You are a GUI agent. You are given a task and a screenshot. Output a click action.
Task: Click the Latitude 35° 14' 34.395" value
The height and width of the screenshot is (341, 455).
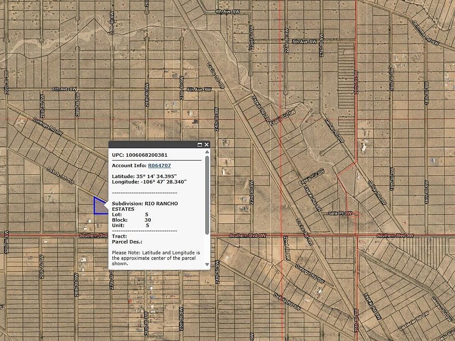coord(144,176)
